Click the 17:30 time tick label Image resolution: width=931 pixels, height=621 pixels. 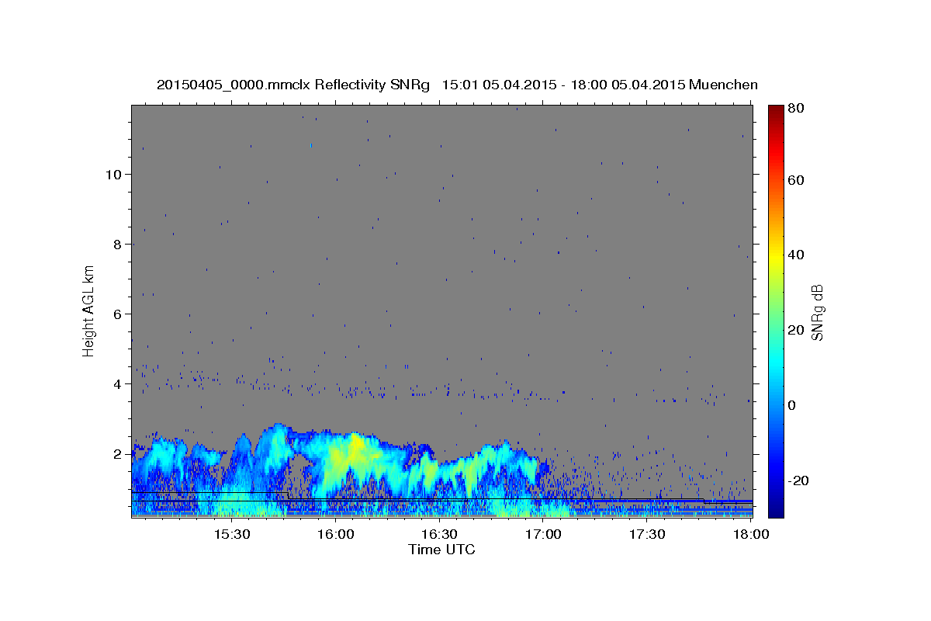point(648,534)
